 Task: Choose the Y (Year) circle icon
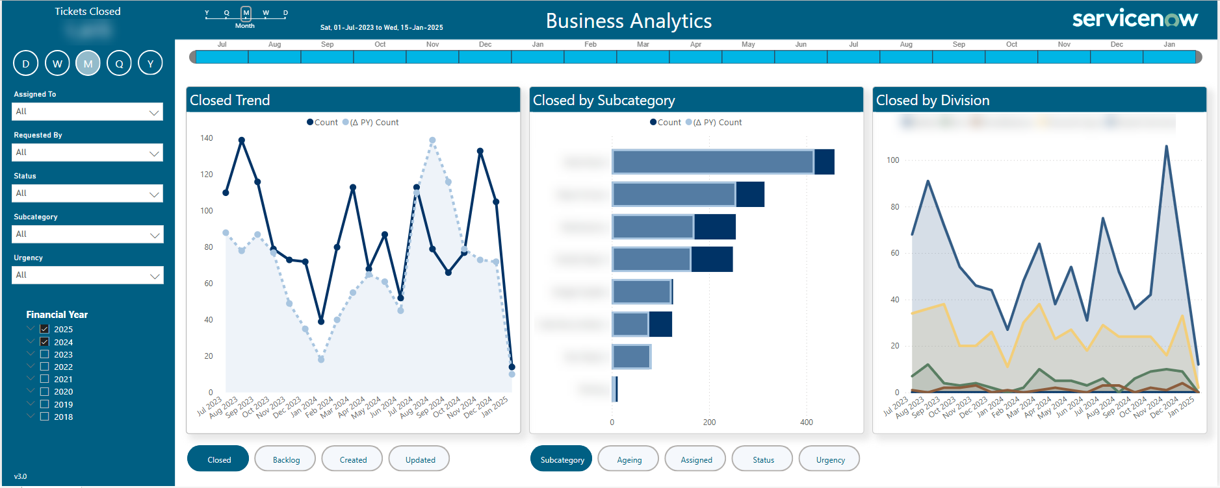click(x=151, y=64)
